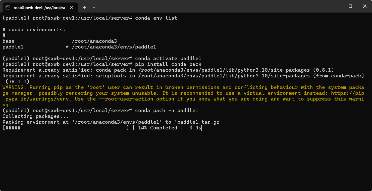Expand the new tab profile dropdown chevron
The height and width of the screenshot is (191, 372).
94,8
